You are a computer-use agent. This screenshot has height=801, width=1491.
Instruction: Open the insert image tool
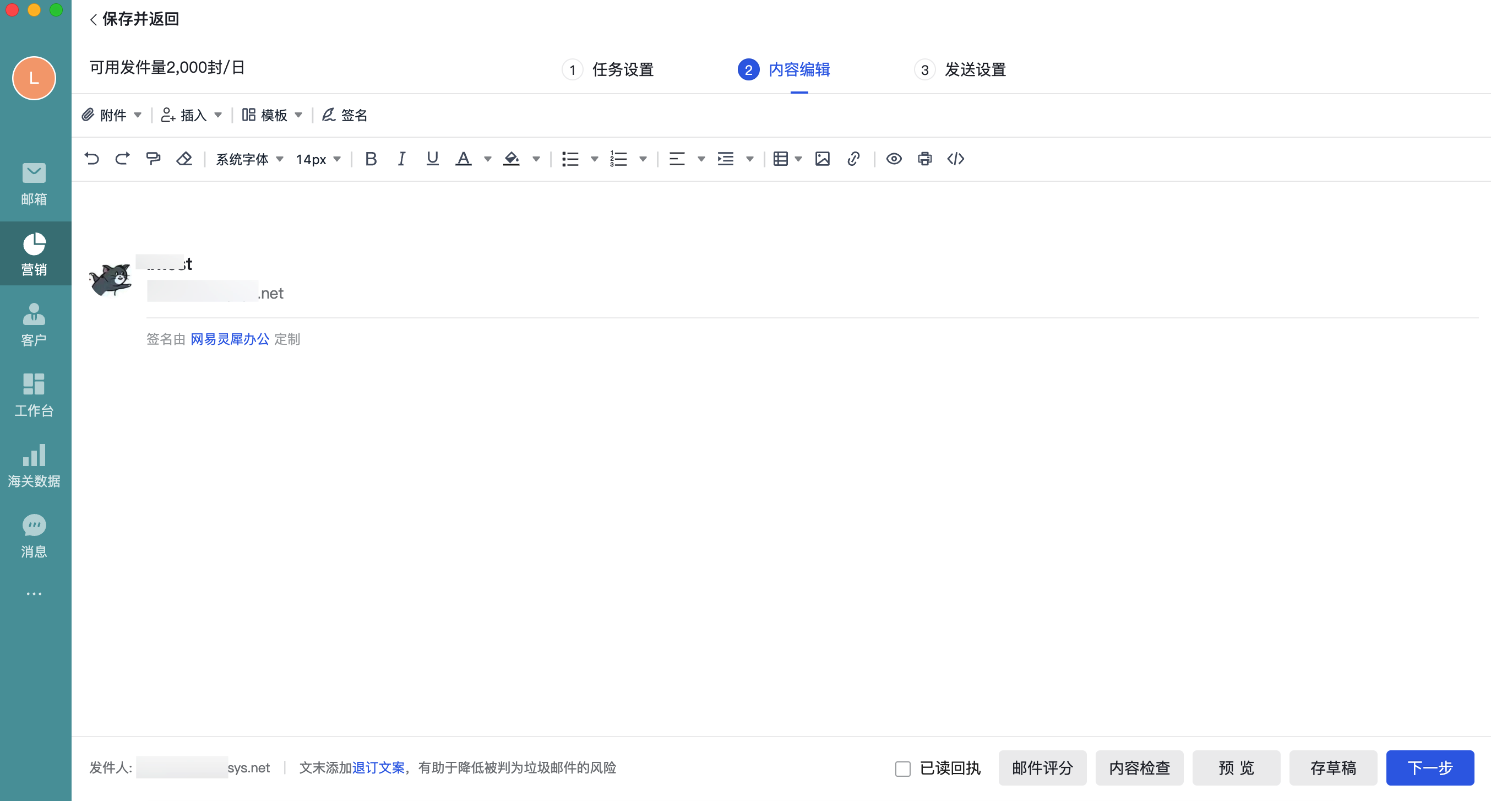823,159
